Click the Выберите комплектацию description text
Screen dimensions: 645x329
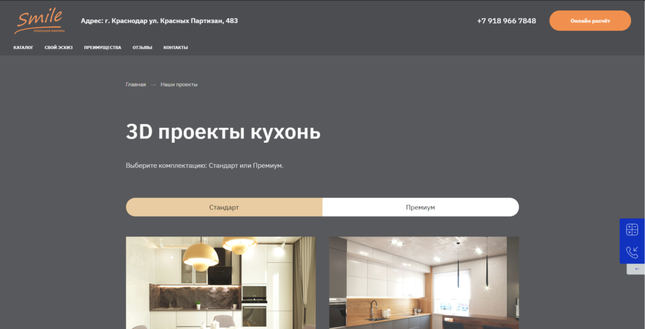point(205,166)
